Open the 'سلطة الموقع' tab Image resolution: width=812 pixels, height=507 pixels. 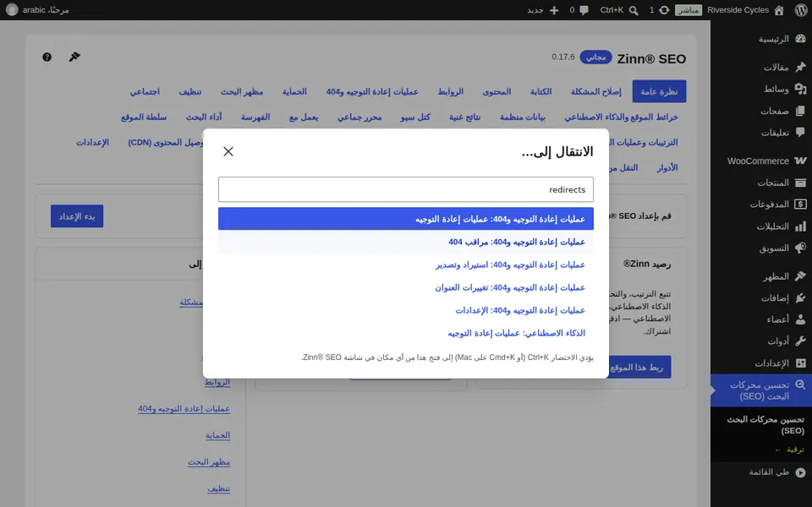pos(144,117)
